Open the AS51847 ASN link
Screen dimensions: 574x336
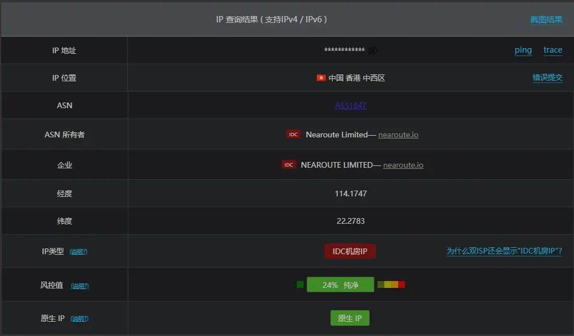pos(351,105)
